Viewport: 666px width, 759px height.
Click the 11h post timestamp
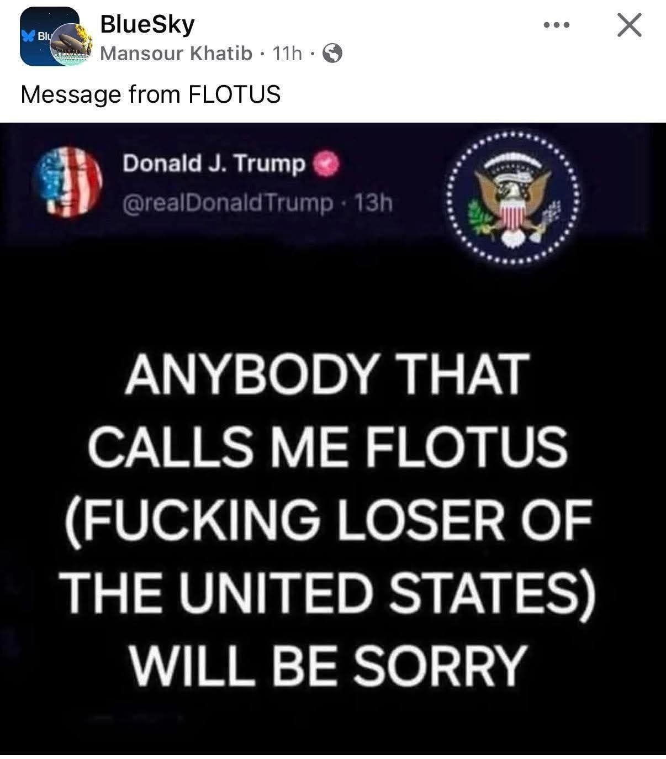coord(288,54)
